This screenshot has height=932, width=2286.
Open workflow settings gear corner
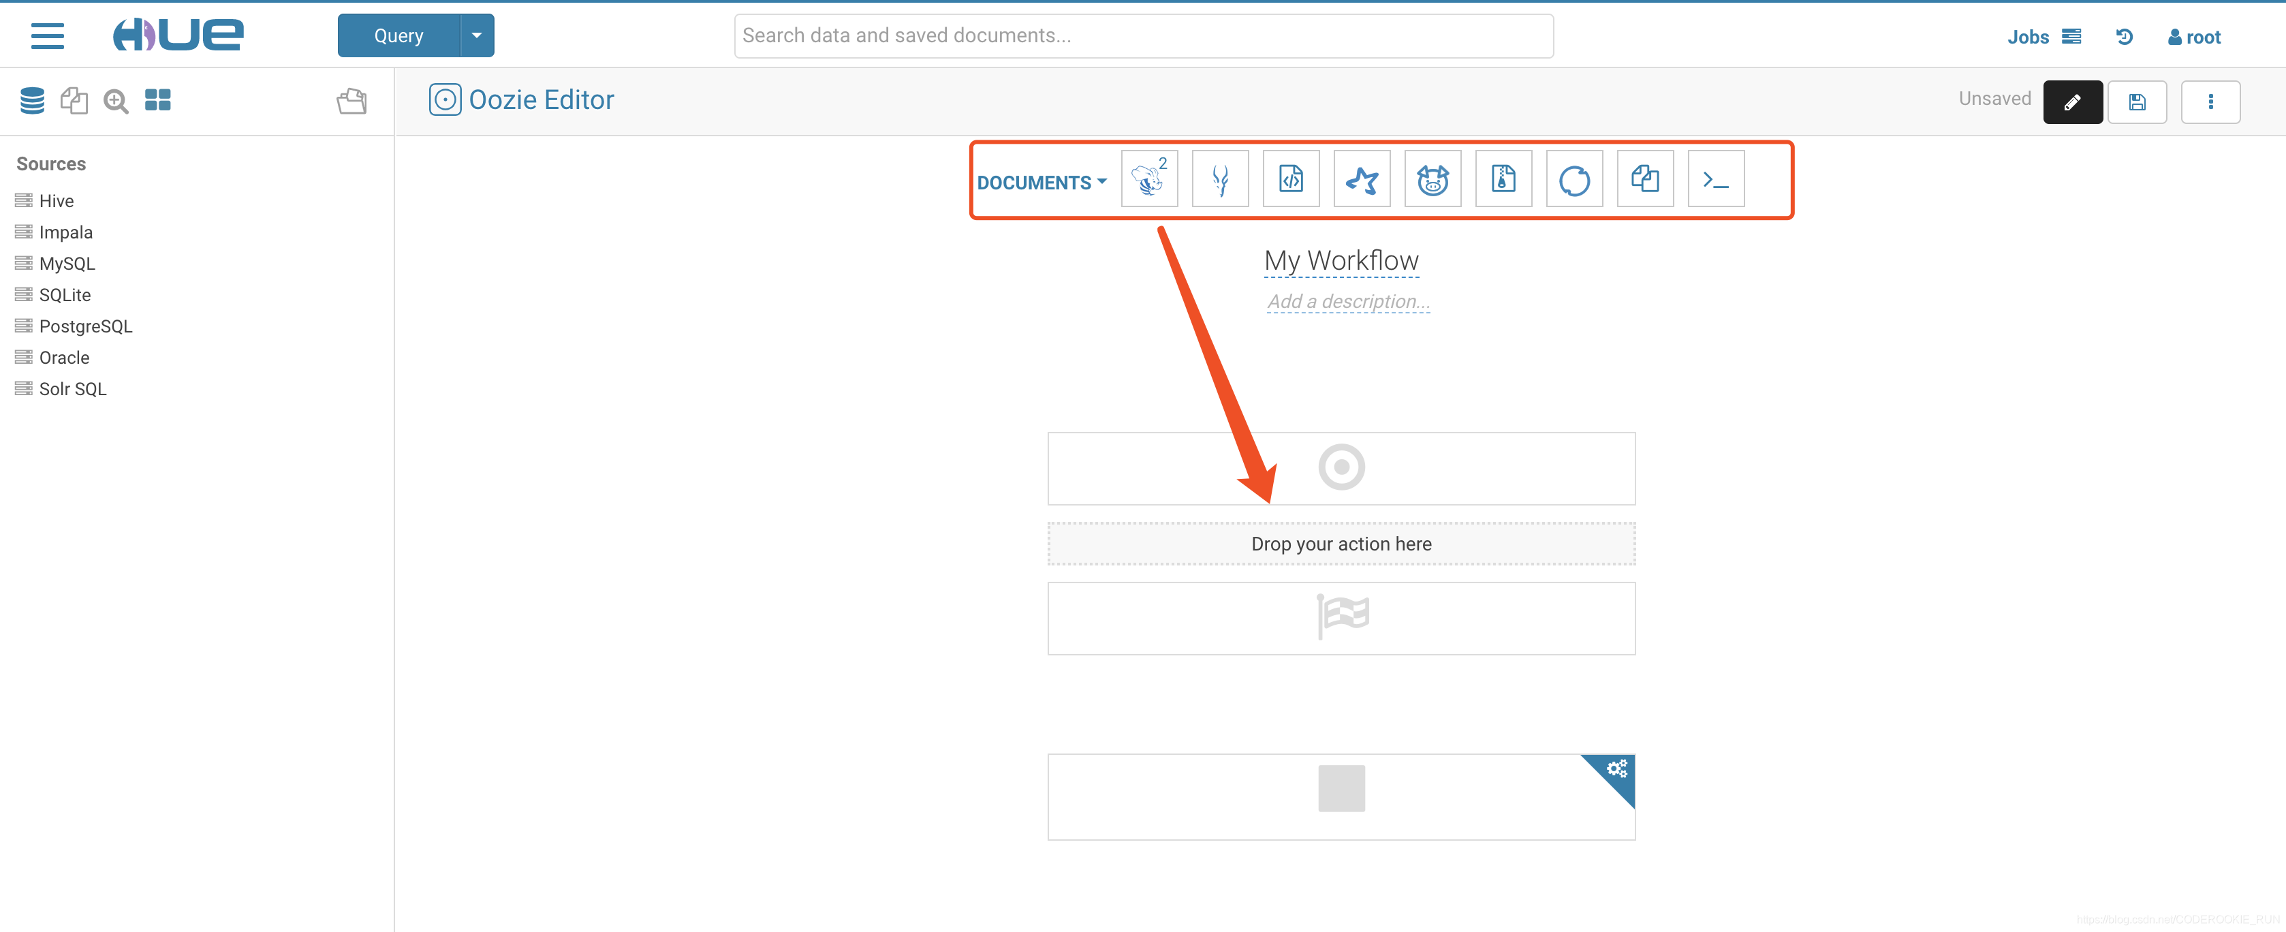coord(1616,768)
